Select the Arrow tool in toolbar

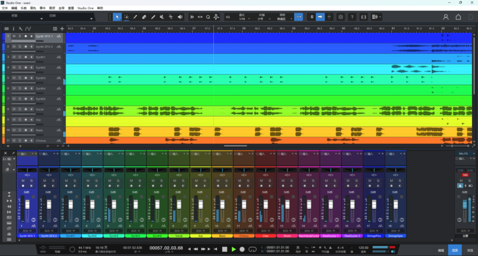(117, 17)
